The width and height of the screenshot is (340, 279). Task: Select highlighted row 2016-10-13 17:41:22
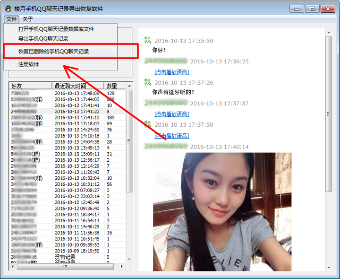click(67, 112)
